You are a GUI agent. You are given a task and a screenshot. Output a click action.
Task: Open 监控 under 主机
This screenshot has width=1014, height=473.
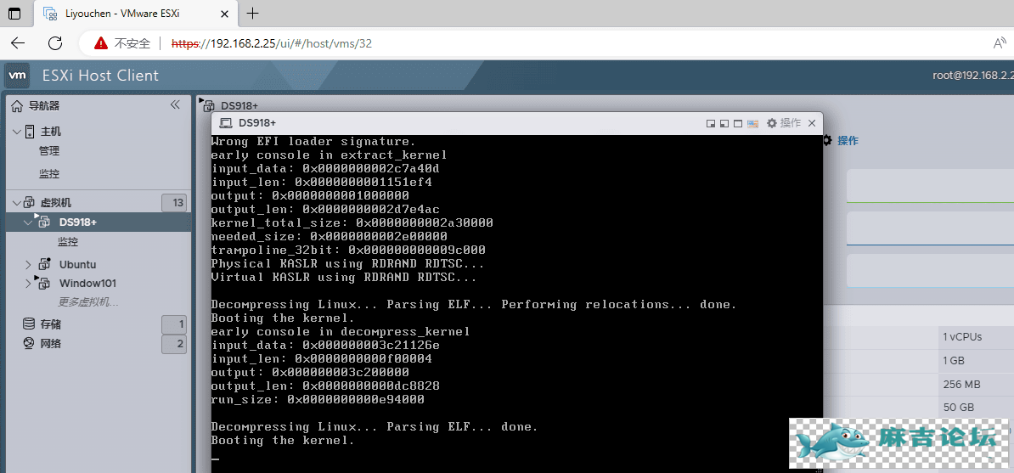[x=49, y=174]
